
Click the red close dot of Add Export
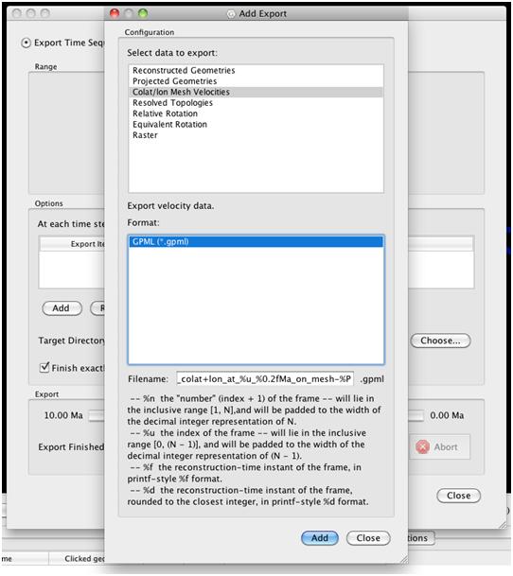click(x=115, y=13)
